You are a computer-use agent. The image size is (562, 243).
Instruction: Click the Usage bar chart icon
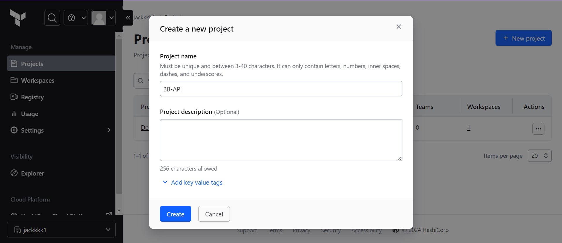click(x=14, y=113)
